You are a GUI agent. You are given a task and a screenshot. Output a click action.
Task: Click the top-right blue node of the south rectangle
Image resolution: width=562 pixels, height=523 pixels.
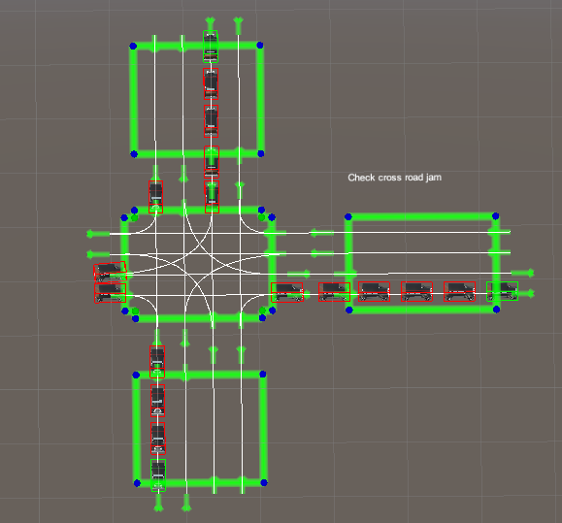coord(263,374)
